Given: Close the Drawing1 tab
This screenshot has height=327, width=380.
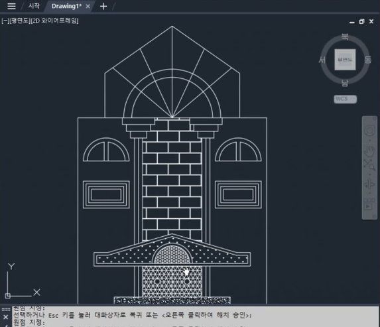Looking at the screenshot, I should 88,7.
